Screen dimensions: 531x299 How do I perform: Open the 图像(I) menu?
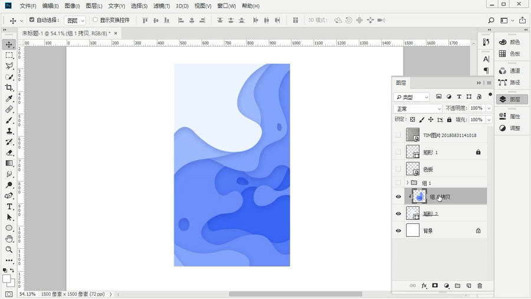(x=72, y=6)
